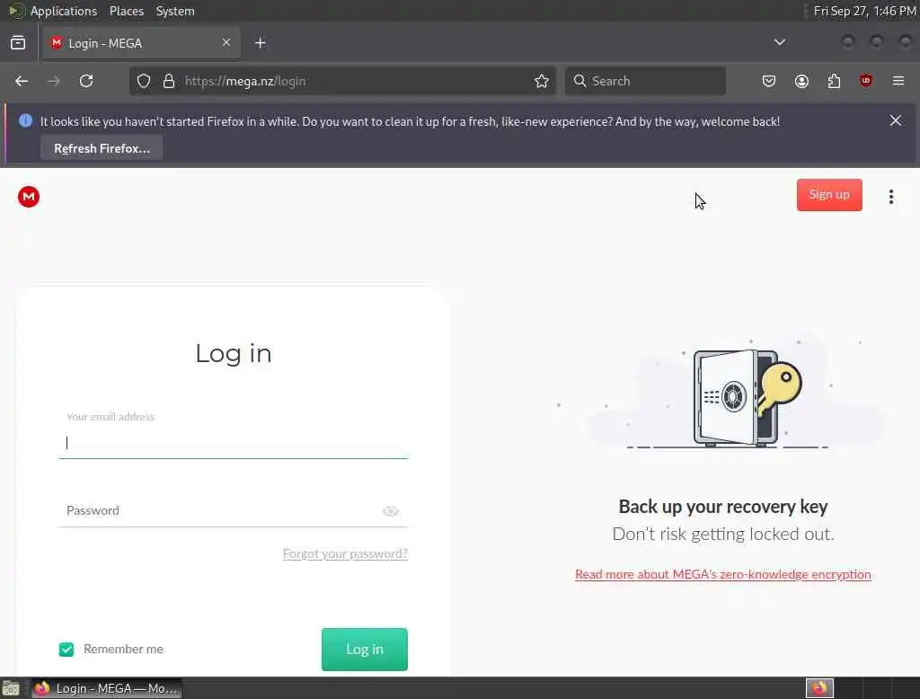Viewport: 920px width, 699px height.
Task: Click the MEGA logo icon
Action: click(28, 197)
